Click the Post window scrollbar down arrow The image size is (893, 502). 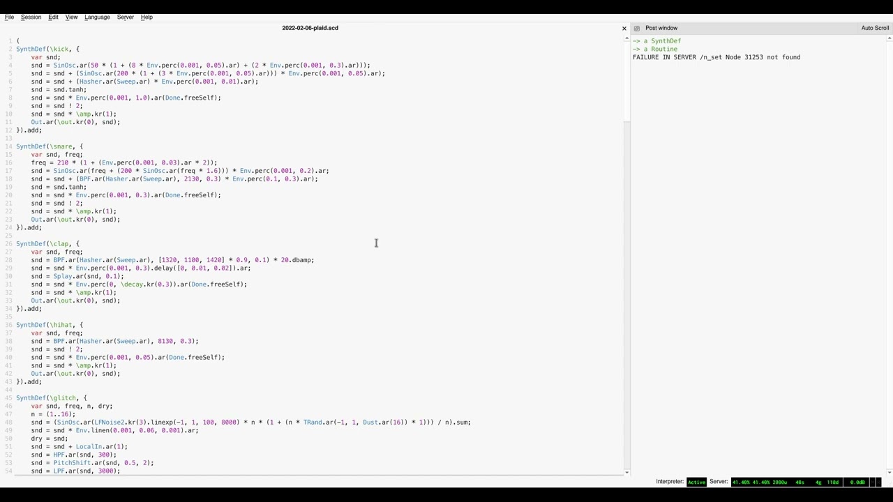coord(890,472)
